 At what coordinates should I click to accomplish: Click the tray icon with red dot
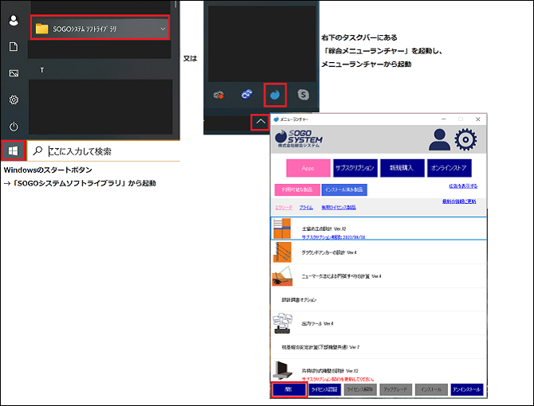pyautogui.click(x=218, y=95)
